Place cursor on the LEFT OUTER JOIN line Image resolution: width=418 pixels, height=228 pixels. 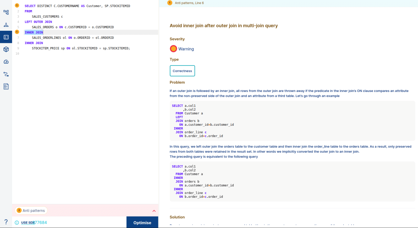(x=38, y=22)
